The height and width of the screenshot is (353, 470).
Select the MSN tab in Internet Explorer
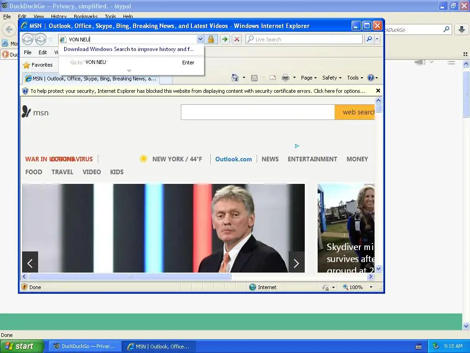tap(91, 79)
